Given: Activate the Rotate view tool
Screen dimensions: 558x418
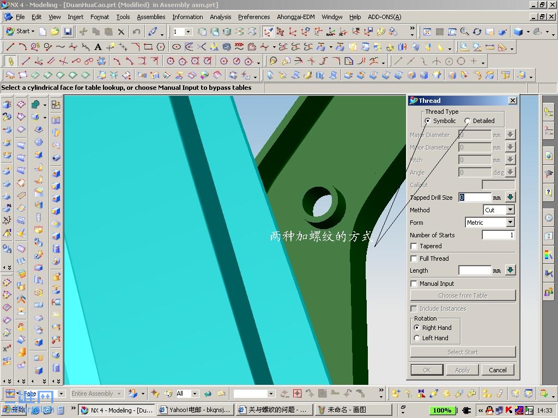Looking at the screenshot, I should tap(477, 32).
